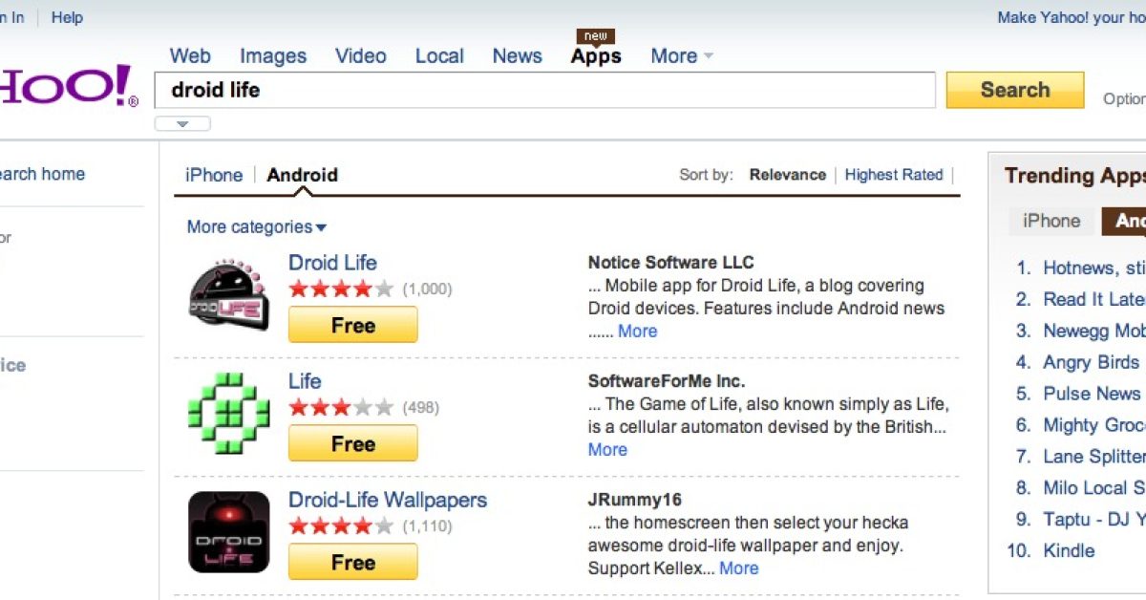The height and width of the screenshot is (600, 1146).
Task: Sort results by Relevance
Action: 787,175
